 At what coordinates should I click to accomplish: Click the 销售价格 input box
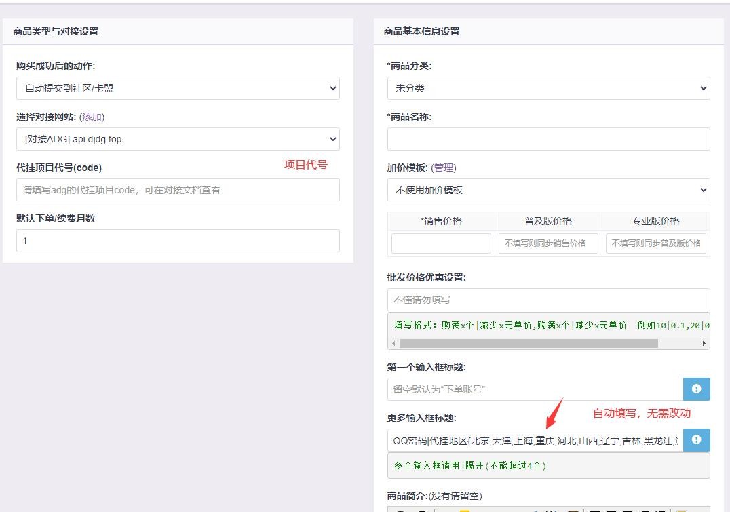(x=441, y=243)
